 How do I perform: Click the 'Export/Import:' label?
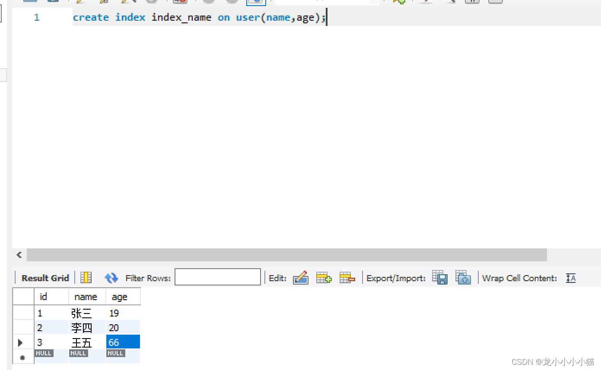(396, 278)
